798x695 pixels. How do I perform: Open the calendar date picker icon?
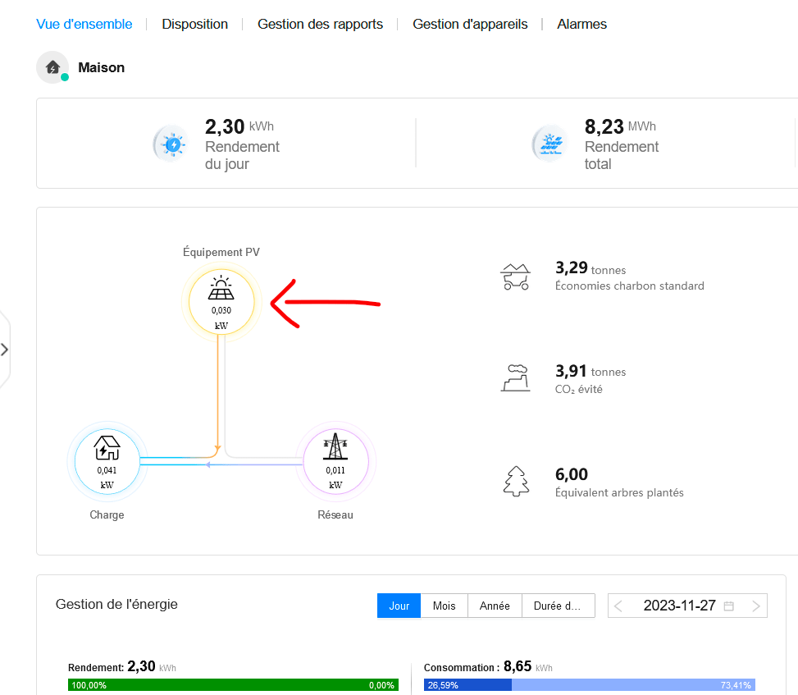(728, 606)
